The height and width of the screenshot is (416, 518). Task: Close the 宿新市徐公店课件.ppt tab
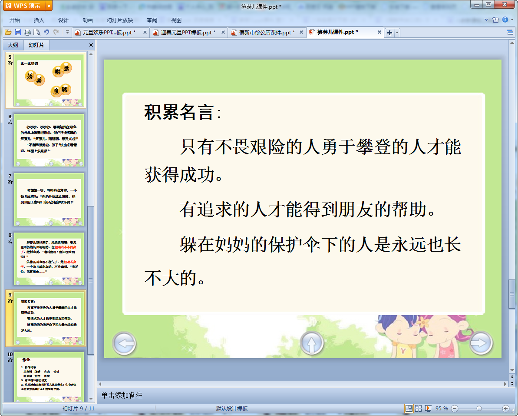click(301, 33)
